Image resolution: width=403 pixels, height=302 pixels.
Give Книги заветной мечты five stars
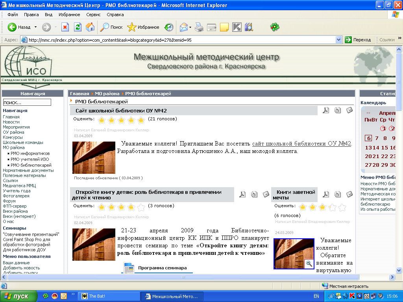tap(342, 207)
